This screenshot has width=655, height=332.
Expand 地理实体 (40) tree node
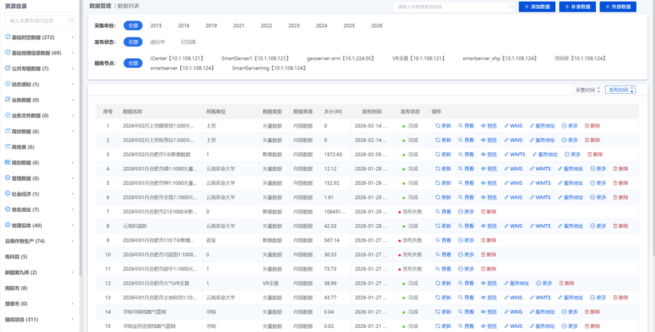(73, 226)
